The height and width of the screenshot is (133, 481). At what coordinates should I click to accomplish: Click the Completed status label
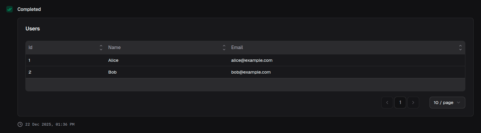pos(29,9)
